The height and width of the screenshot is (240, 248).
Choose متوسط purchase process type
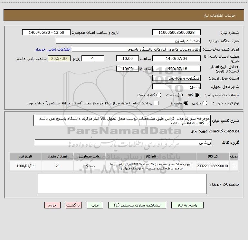pyautogui.click(x=186, y=103)
